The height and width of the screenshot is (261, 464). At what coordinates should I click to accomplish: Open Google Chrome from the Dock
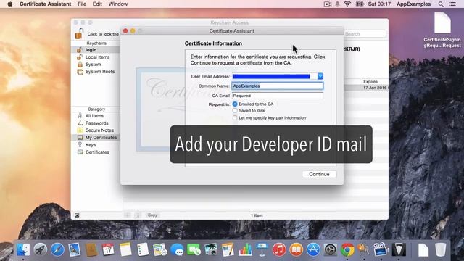[x=347, y=249]
